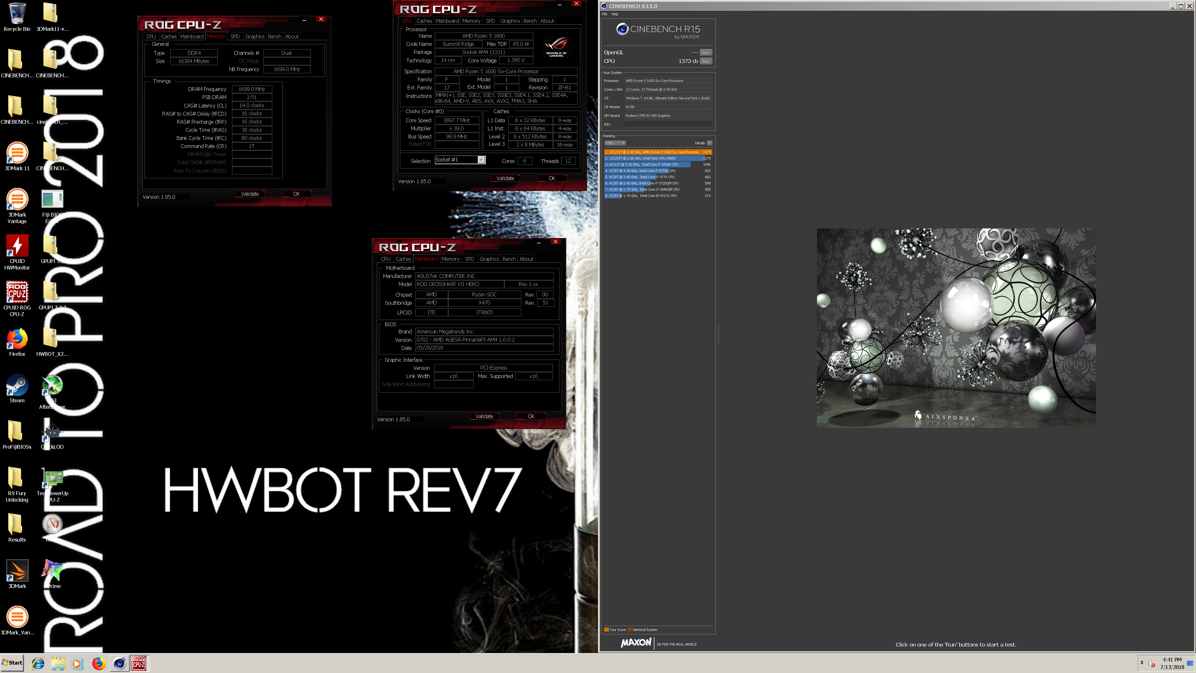The height and width of the screenshot is (673, 1196).
Task: Select the CPU tab in the Mainboard CPU-Z window
Action: pyautogui.click(x=385, y=259)
